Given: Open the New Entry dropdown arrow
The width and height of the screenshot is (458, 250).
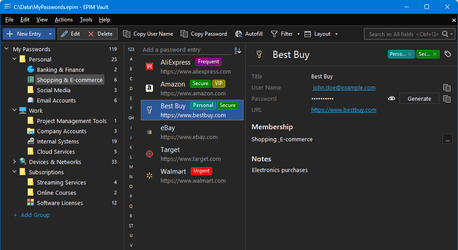Looking at the screenshot, I should (50, 34).
